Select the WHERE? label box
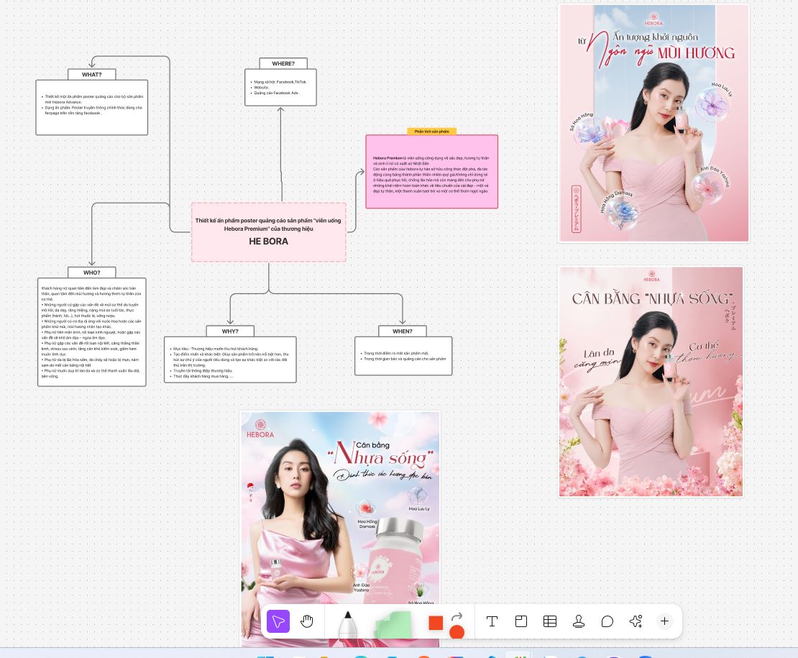 pyautogui.click(x=283, y=63)
